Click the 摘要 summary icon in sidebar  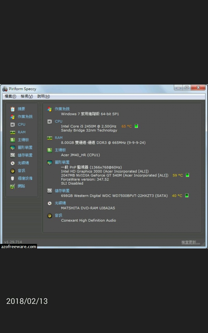pyautogui.click(x=12, y=109)
